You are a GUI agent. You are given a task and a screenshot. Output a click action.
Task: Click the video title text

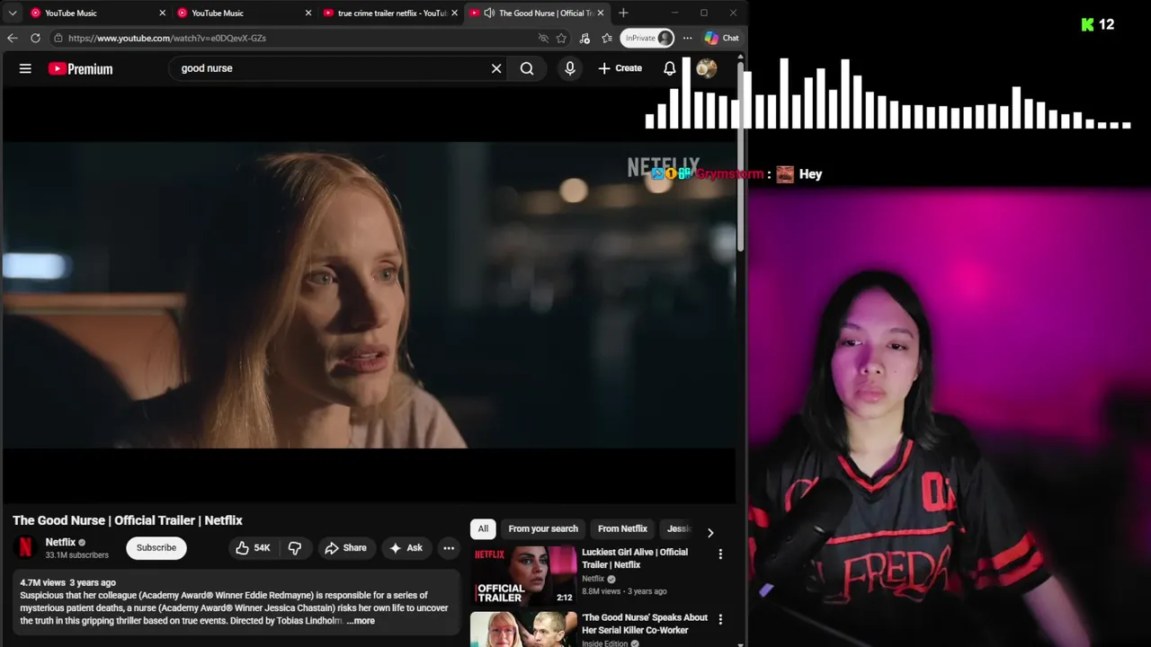(x=128, y=520)
